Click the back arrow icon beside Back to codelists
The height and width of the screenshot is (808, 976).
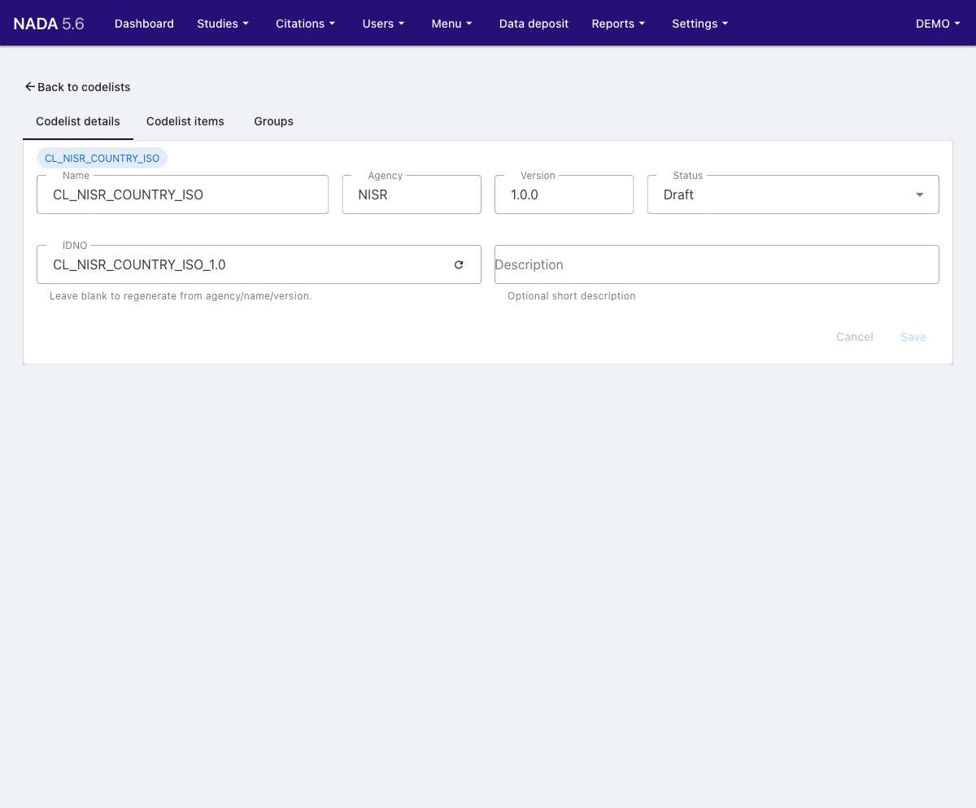pos(30,86)
